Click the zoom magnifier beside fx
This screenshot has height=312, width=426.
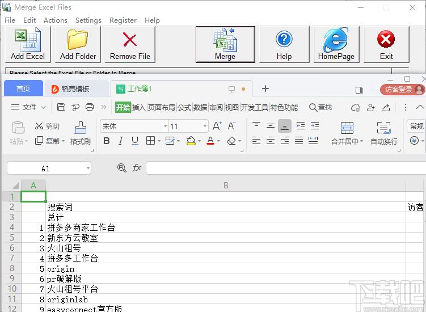pyautogui.click(x=122, y=168)
